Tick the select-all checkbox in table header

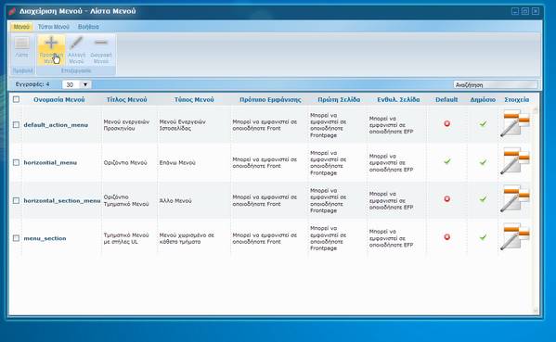pyautogui.click(x=16, y=99)
